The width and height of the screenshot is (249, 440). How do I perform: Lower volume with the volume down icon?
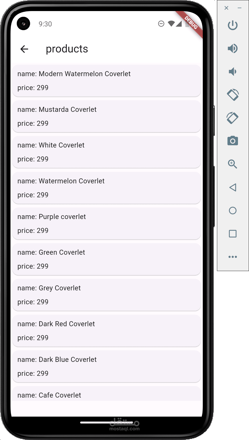233,72
